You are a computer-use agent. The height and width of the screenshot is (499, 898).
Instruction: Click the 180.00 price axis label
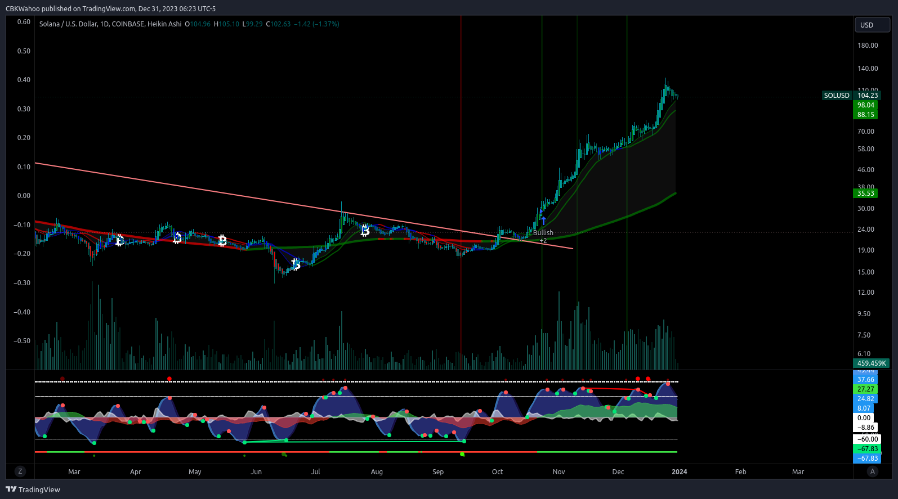pos(868,46)
